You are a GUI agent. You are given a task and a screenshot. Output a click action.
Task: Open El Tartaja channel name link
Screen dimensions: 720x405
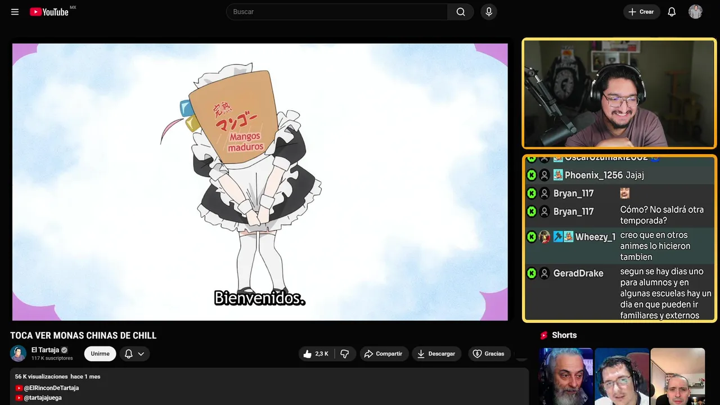tap(45, 350)
